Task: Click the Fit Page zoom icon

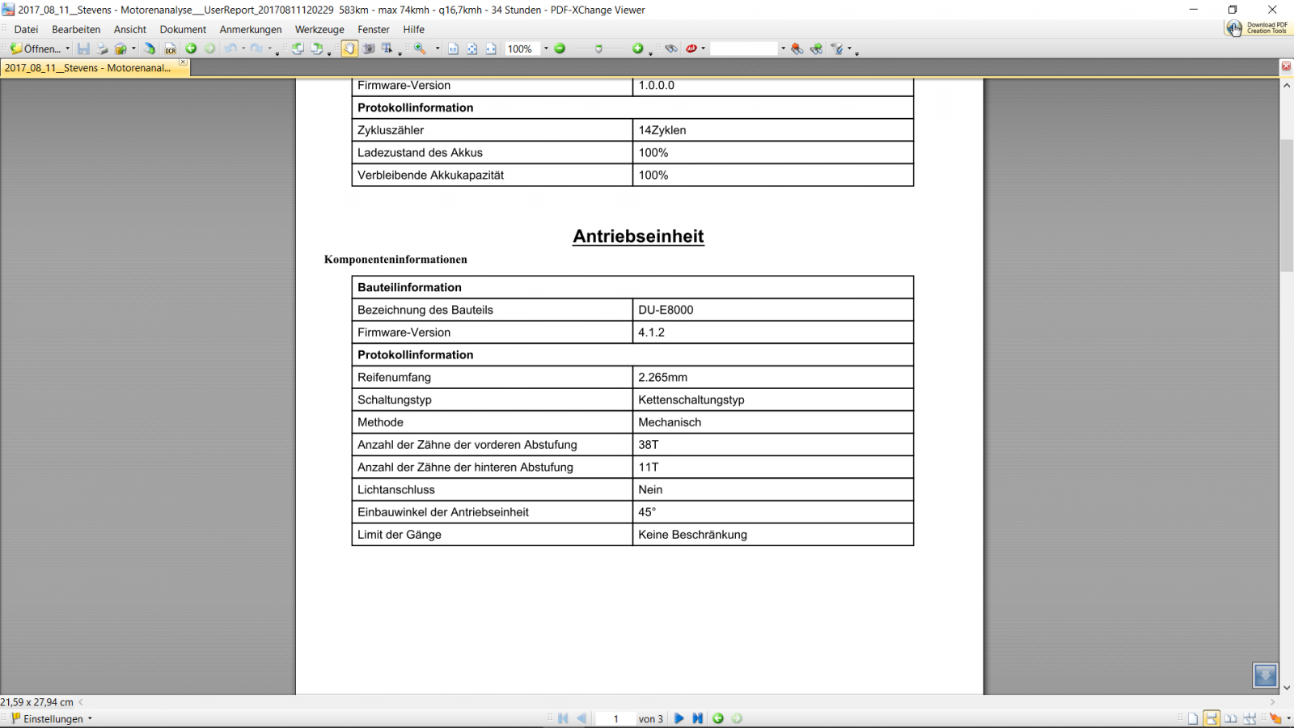Action: [472, 49]
